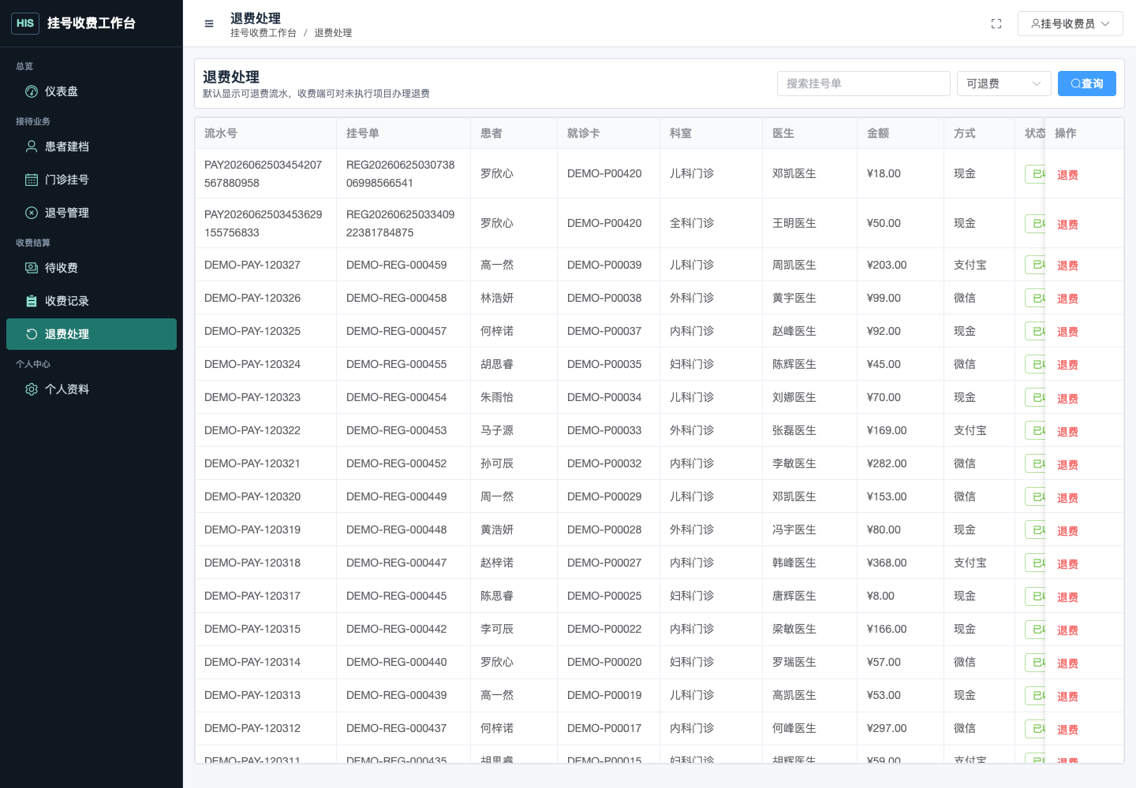Click the 挂号收费工作台 breadcrumb link
1136x788 pixels.
tap(263, 33)
